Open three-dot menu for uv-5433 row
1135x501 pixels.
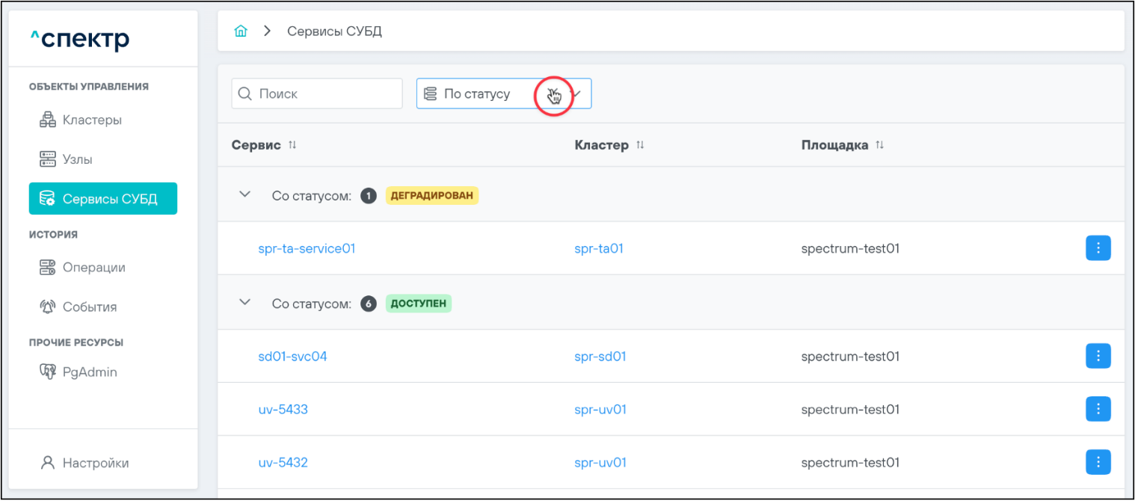tap(1098, 409)
